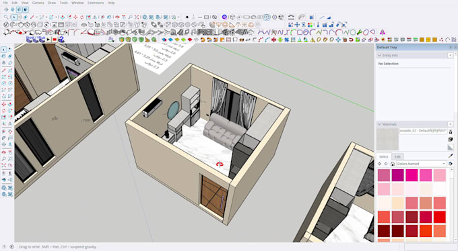Open the Draw menu
Screen dimensions: 458x251
coord(52,3)
